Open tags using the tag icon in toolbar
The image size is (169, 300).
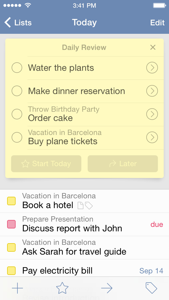[152, 288]
